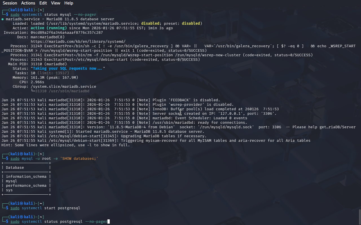
Task: Open the Edit menu
Action: point(43,3)
